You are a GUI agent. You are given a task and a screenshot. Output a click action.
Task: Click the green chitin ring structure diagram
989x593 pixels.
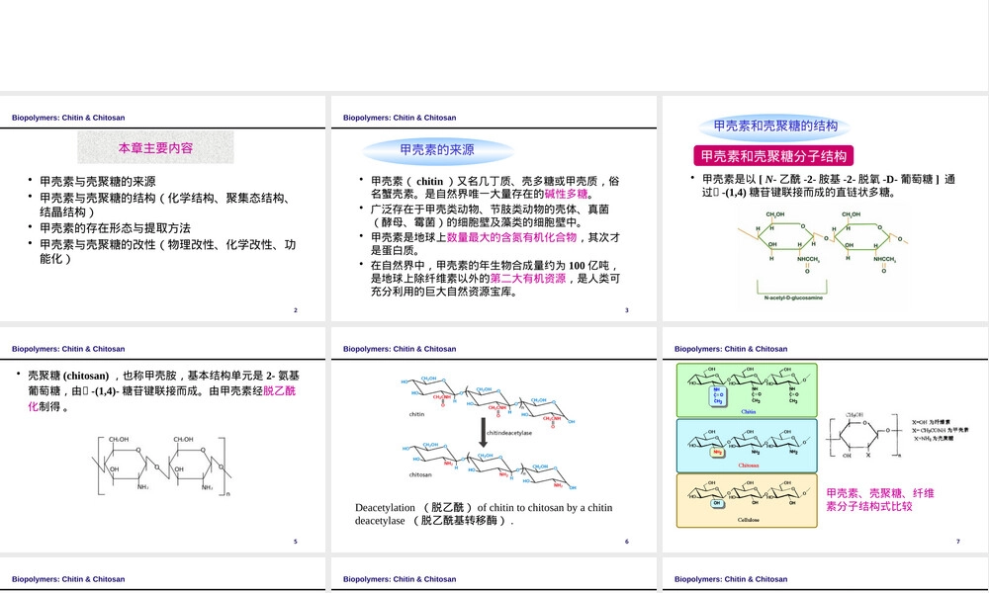click(x=823, y=242)
